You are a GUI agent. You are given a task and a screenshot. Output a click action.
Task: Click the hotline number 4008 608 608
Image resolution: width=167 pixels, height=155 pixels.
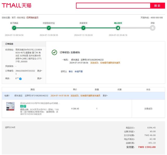[157, 18]
